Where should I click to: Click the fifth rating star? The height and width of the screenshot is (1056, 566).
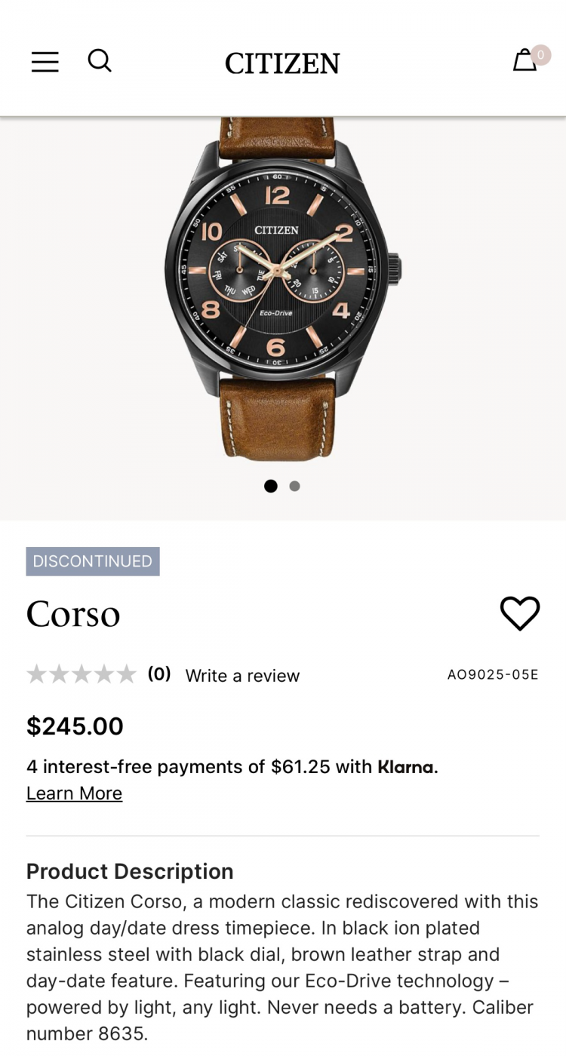point(126,674)
